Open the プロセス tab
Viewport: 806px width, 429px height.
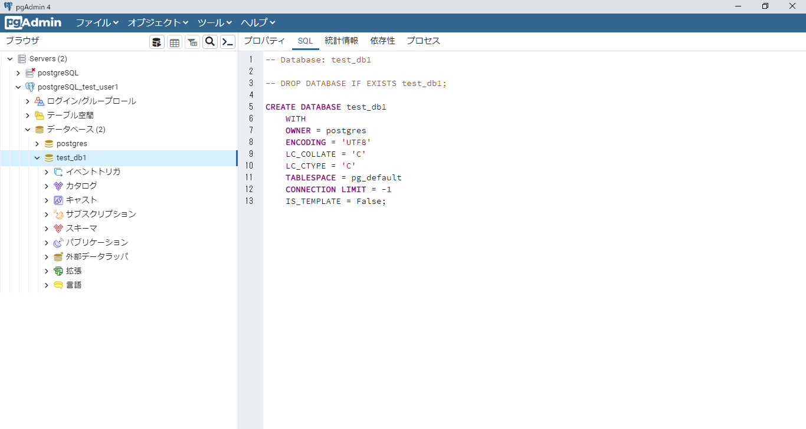pos(423,41)
